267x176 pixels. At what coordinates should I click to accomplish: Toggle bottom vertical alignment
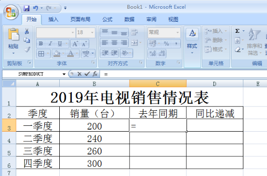coord(124,32)
